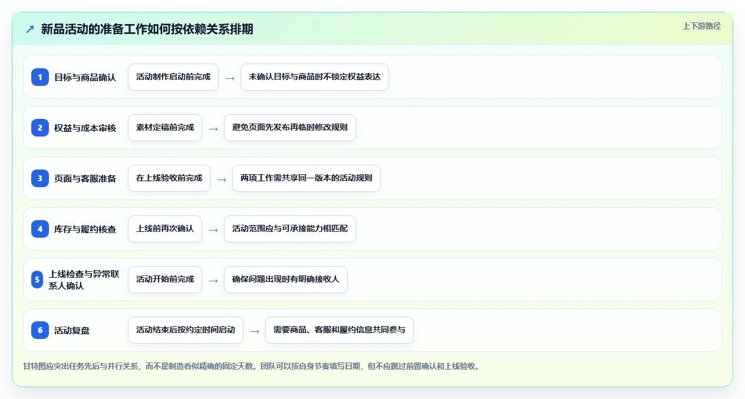Click the number 3 badge for 页面与客服准备
Image resolution: width=745 pixels, height=399 pixels.
tap(40, 178)
